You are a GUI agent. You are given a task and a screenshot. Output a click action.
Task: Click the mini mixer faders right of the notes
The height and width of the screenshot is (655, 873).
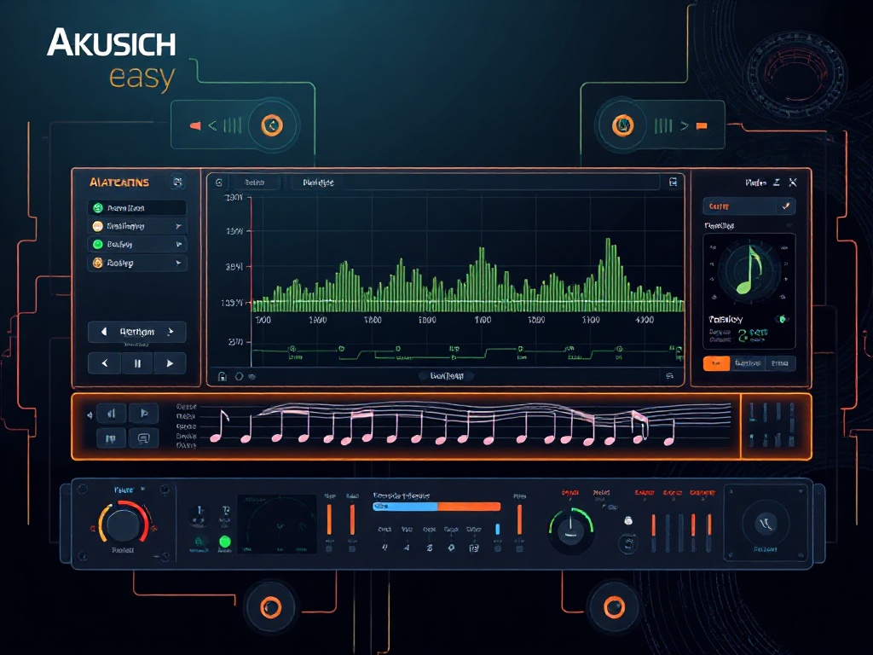click(x=772, y=425)
